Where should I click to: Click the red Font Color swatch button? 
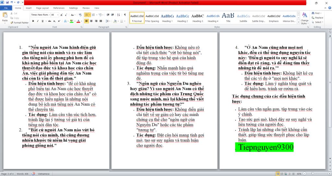(78, 21)
